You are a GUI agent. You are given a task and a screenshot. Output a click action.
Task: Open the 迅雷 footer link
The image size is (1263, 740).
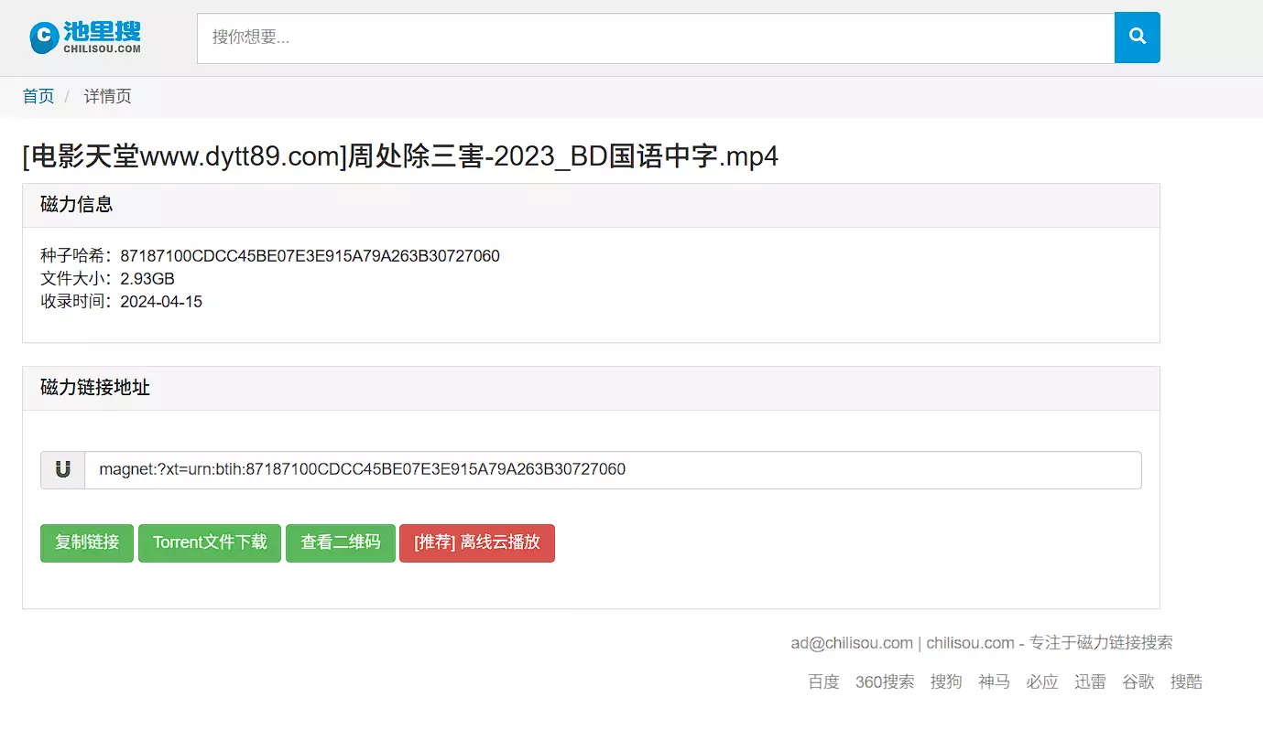point(1090,682)
